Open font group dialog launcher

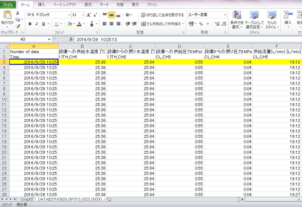tap(97, 32)
